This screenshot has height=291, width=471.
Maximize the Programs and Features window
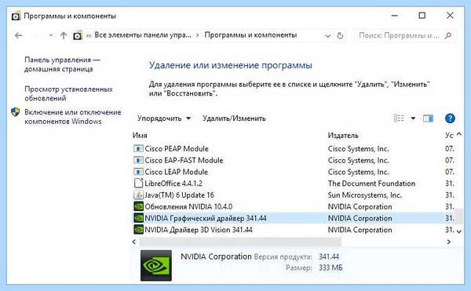pos(422,16)
